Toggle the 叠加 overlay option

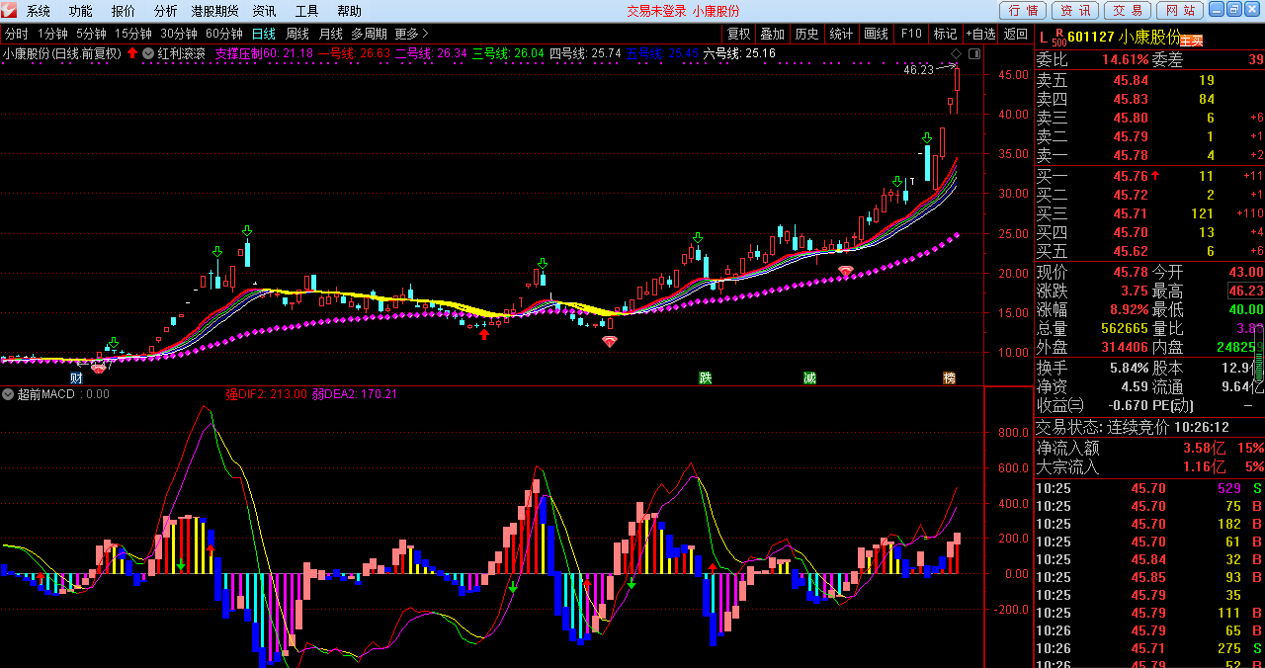click(772, 34)
